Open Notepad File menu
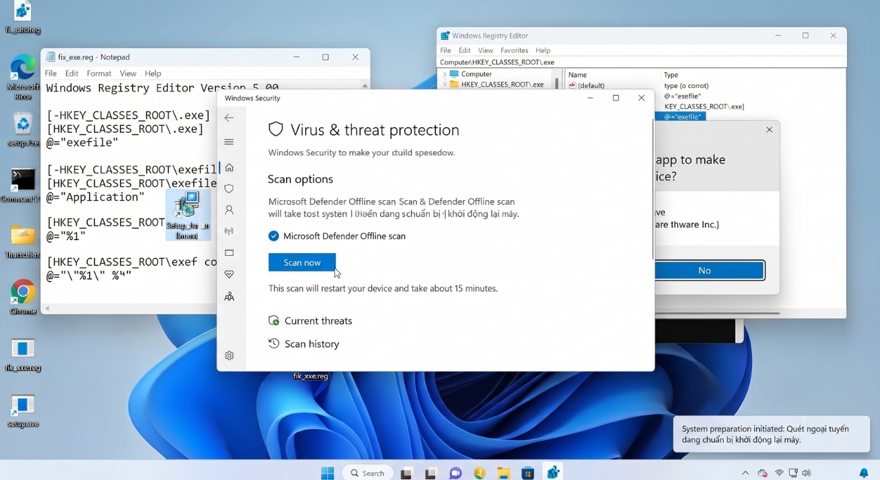The width and height of the screenshot is (880, 480). (51, 74)
